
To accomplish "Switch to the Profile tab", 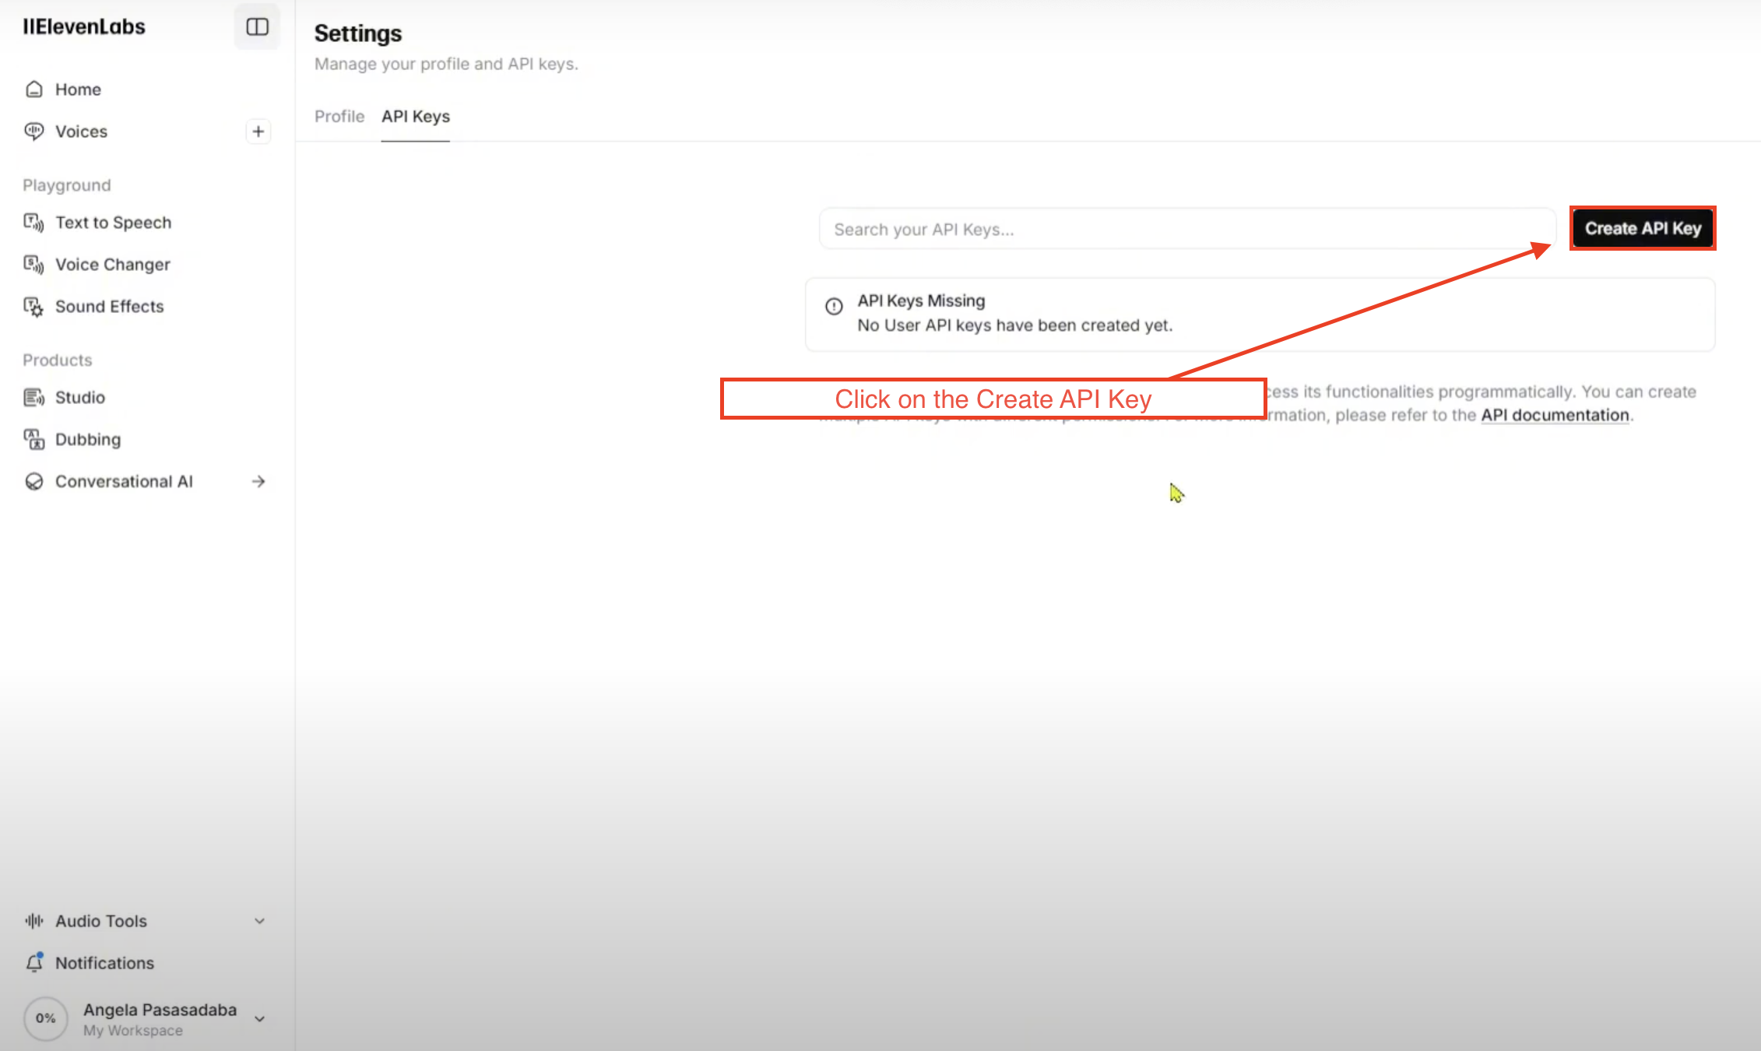I will (x=339, y=117).
